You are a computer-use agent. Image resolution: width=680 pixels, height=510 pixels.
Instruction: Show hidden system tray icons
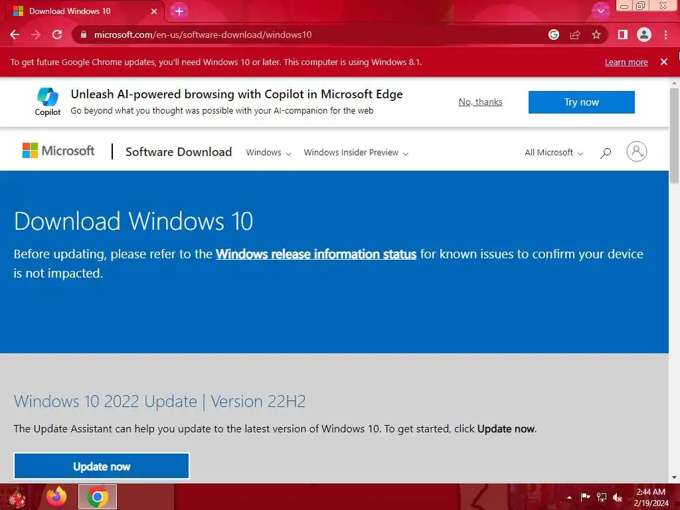569,497
